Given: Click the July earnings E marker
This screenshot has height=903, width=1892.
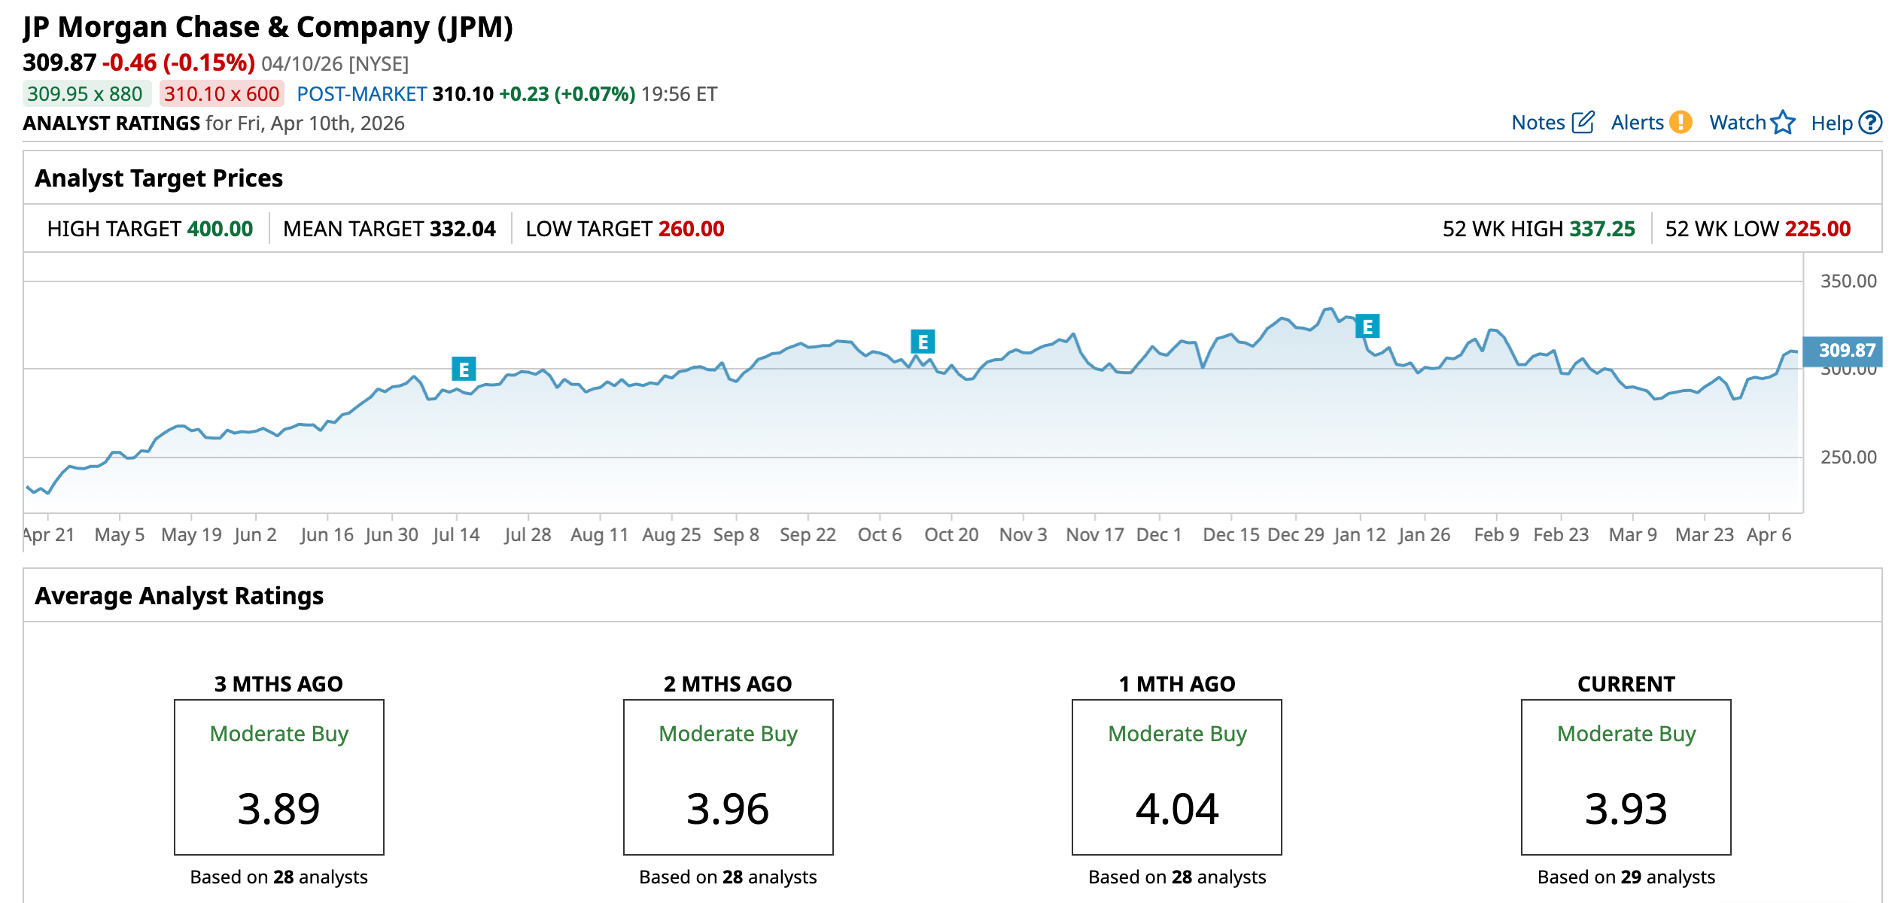Looking at the screenshot, I should pyautogui.click(x=464, y=369).
